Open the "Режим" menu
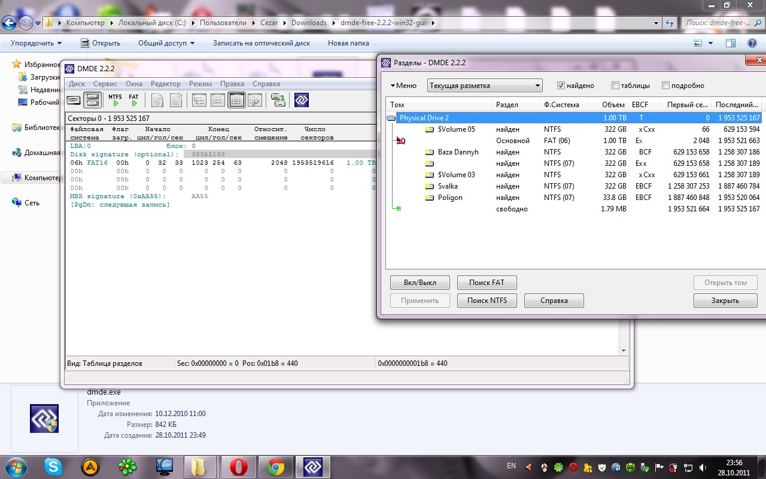This screenshot has height=479, width=766. [200, 84]
